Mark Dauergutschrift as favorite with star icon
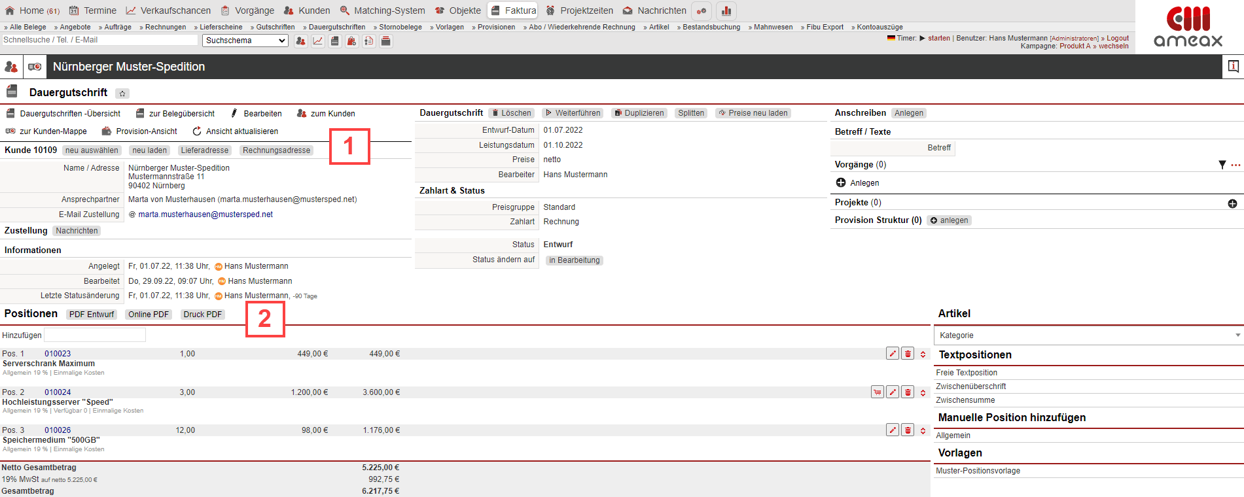 tap(122, 94)
